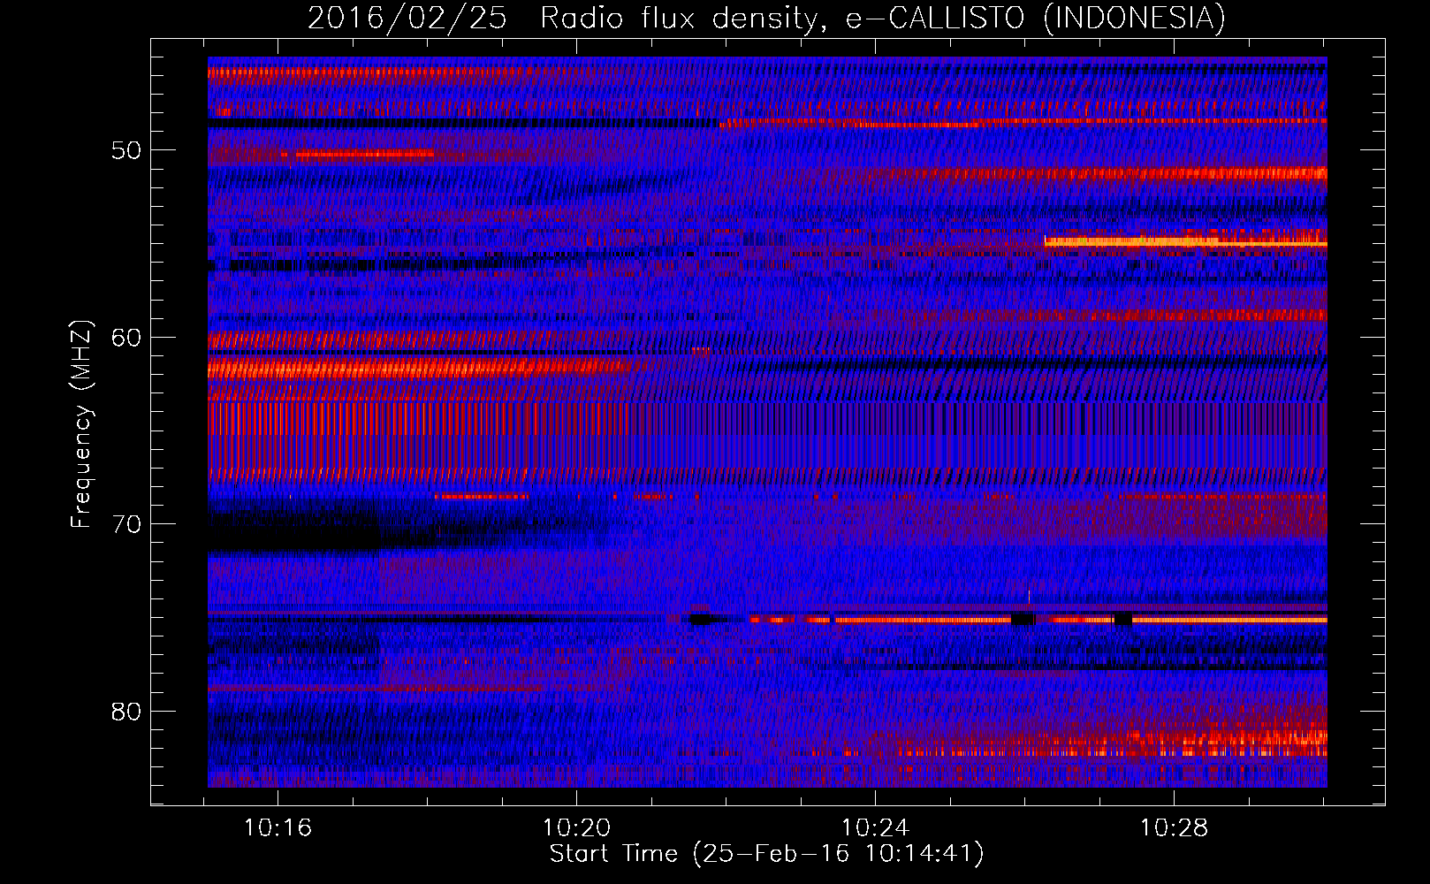Click the 10:28 time tick label
Image resolution: width=1430 pixels, height=884 pixels.
[1174, 827]
